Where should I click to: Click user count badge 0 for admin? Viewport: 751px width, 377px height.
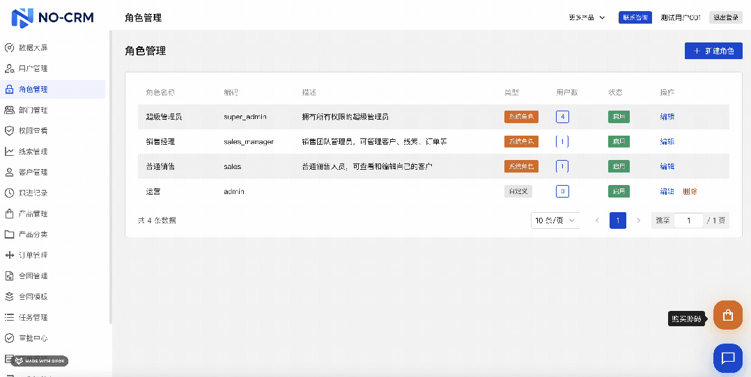click(x=562, y=191)
